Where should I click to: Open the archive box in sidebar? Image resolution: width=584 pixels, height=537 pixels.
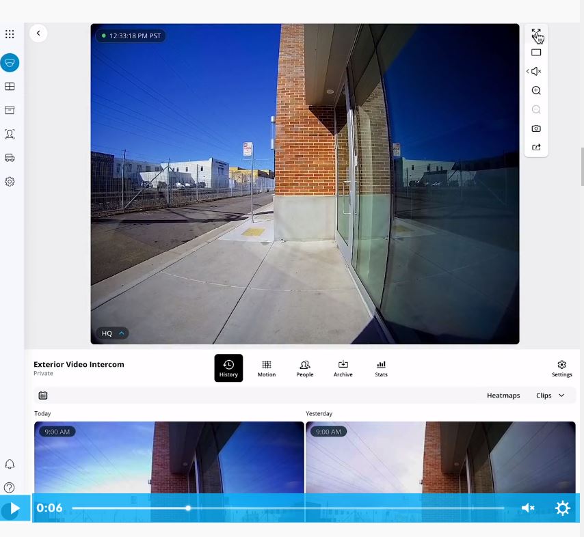(10, 110)
